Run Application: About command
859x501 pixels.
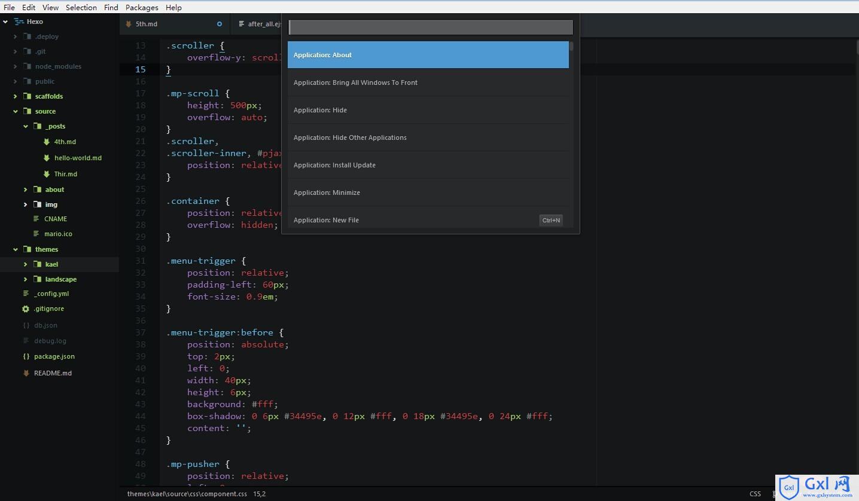428,55
